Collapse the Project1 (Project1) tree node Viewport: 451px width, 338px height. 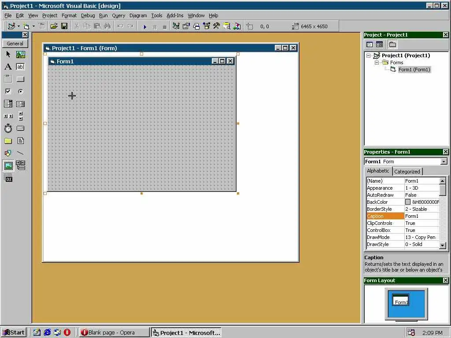coord(369,55)
